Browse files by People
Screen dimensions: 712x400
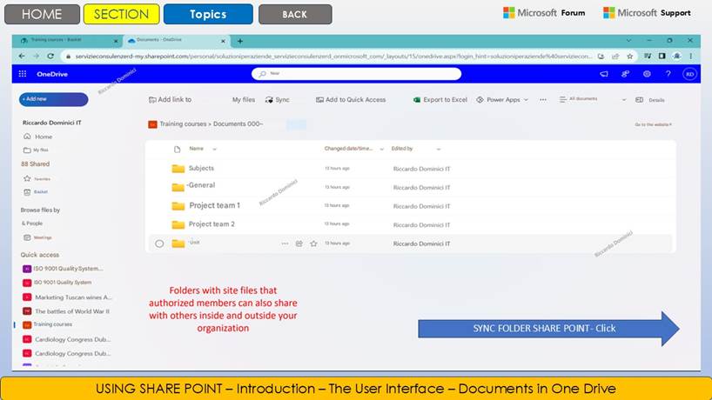[x=32, y=223]
